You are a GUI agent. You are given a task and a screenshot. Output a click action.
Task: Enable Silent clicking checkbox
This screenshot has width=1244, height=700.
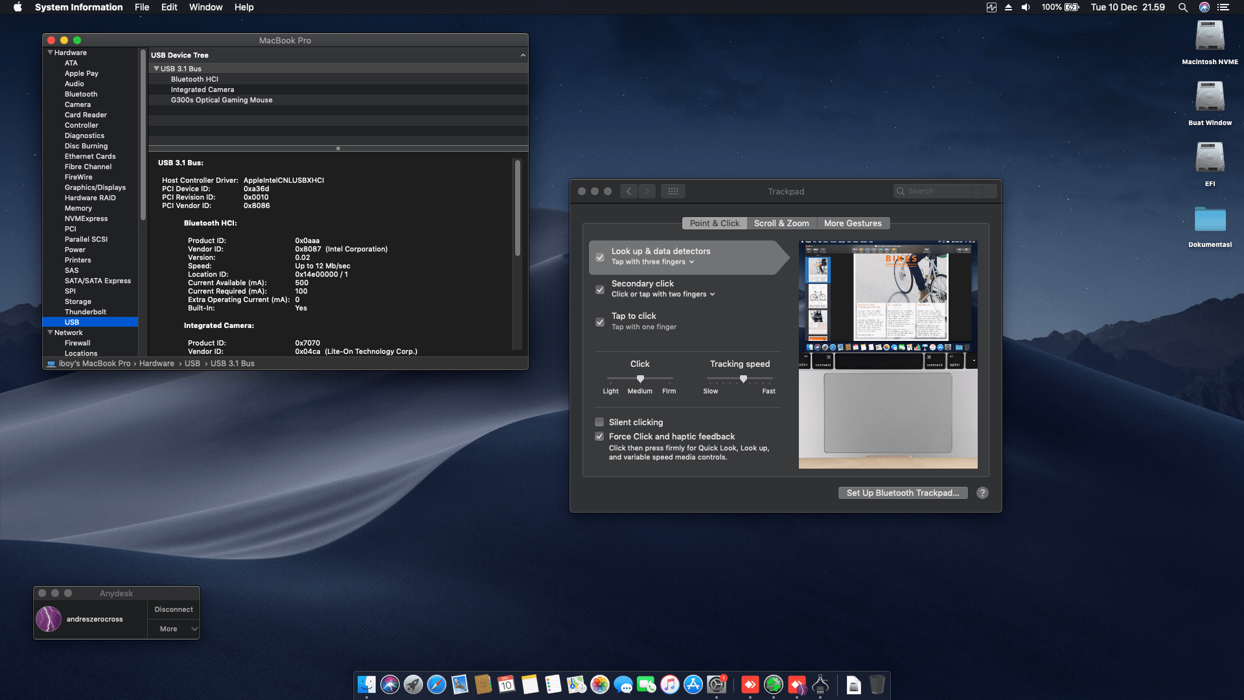point(599,422)
